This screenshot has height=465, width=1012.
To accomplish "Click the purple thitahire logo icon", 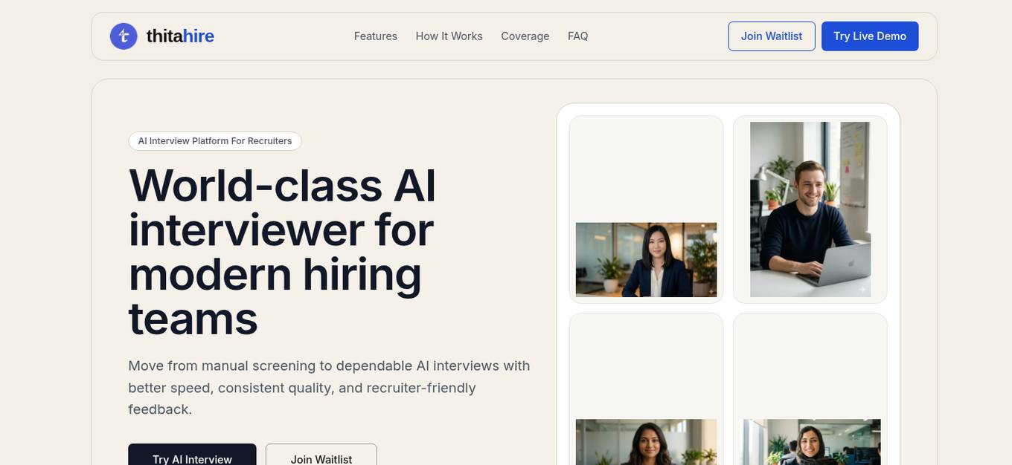I will (124, 36).
